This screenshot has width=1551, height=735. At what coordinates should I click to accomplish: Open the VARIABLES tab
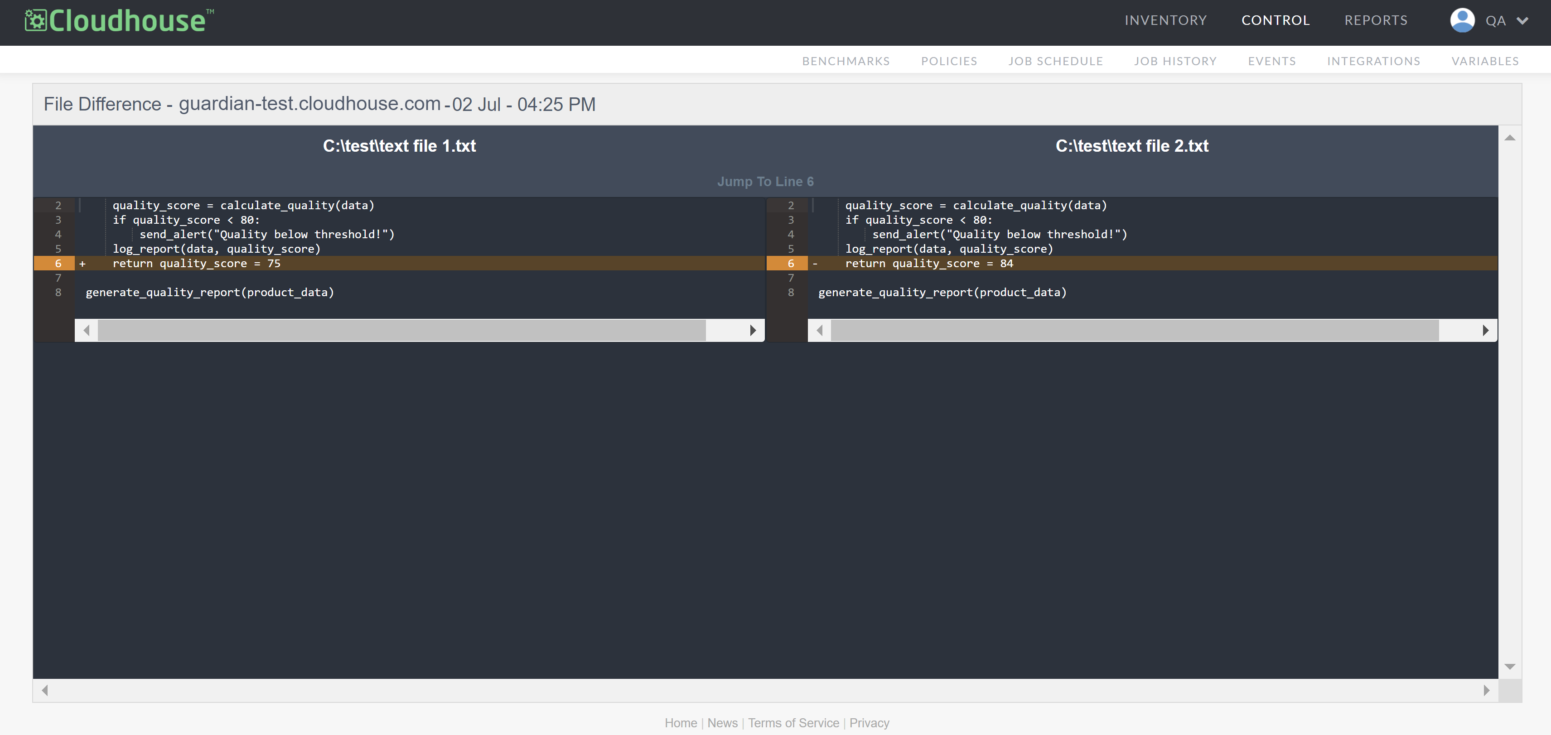pos(1485,61)
